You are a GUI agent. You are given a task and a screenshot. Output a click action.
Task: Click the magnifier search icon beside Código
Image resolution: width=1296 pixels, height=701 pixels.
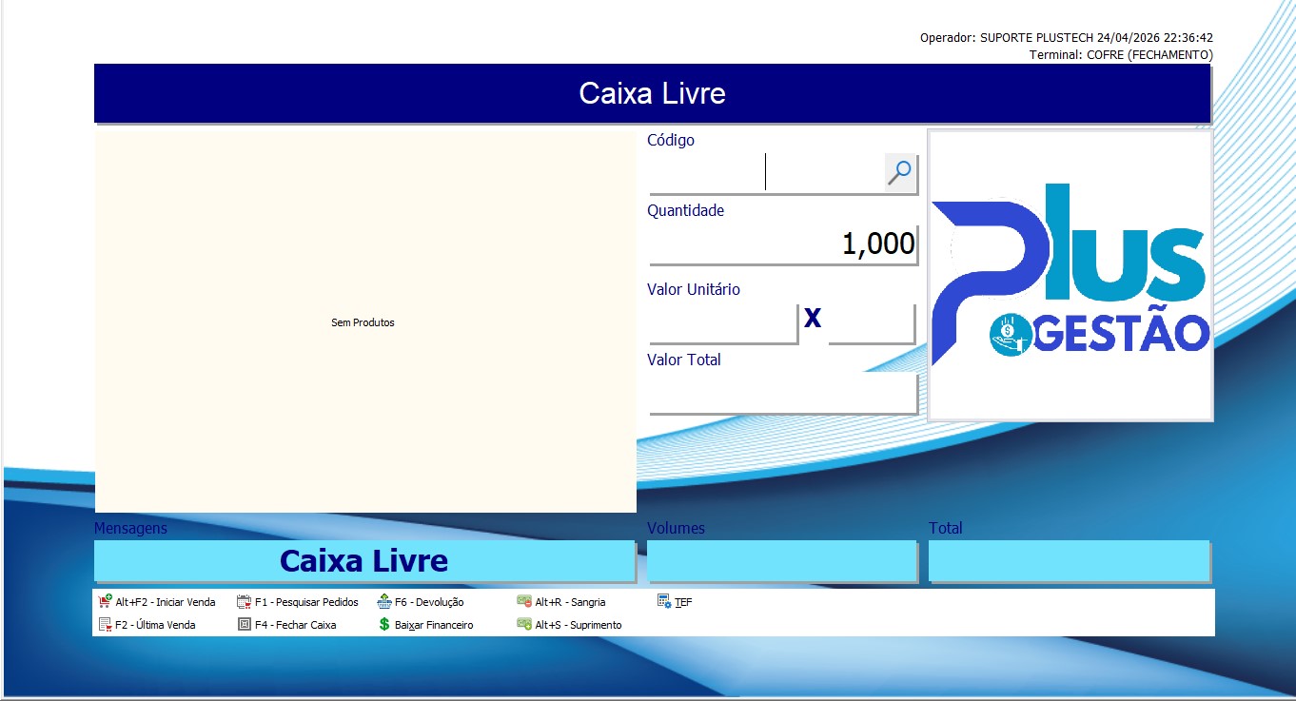(900, 172)
